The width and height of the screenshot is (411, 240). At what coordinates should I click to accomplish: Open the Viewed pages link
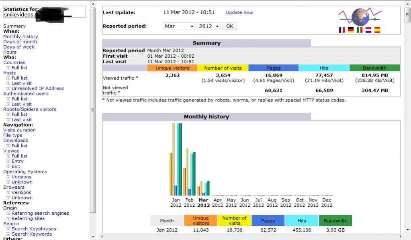coord(11,151)
